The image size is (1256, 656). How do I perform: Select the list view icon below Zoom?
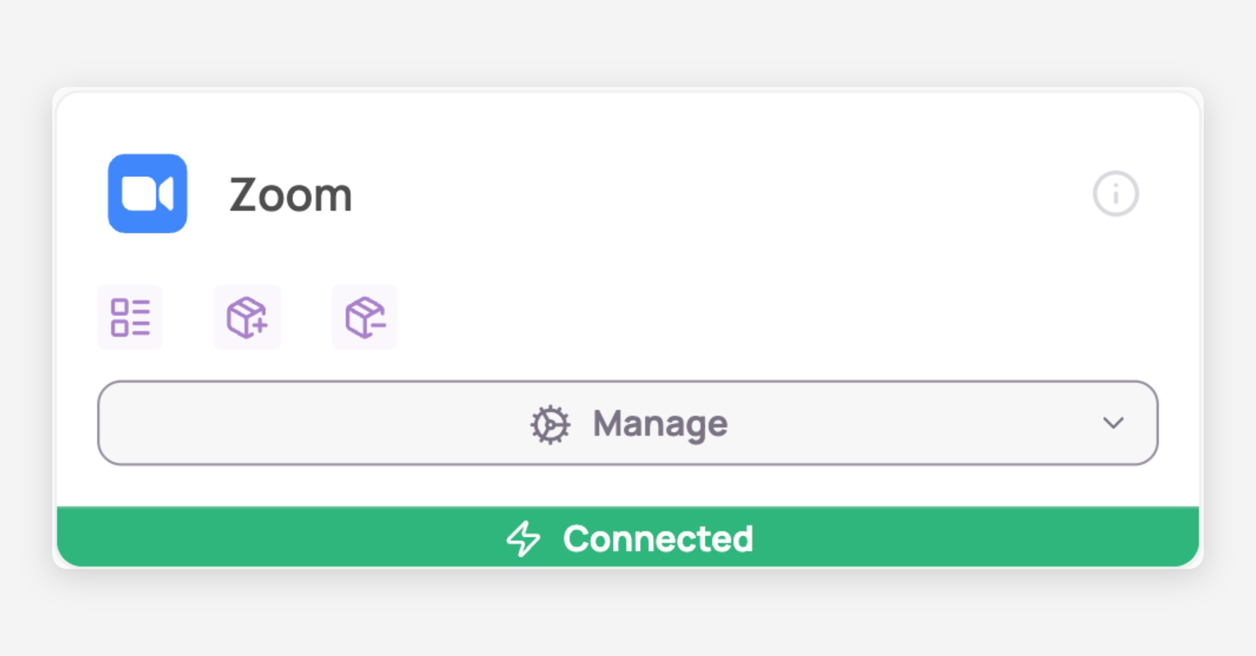[130, 318]
